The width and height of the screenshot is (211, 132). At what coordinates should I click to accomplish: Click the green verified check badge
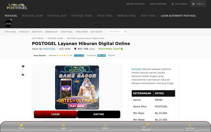click(x=122, y=49)
